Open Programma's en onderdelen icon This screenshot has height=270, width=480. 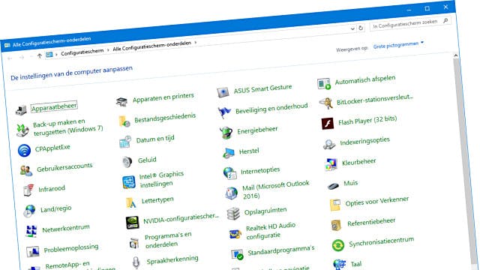point(134,243)
